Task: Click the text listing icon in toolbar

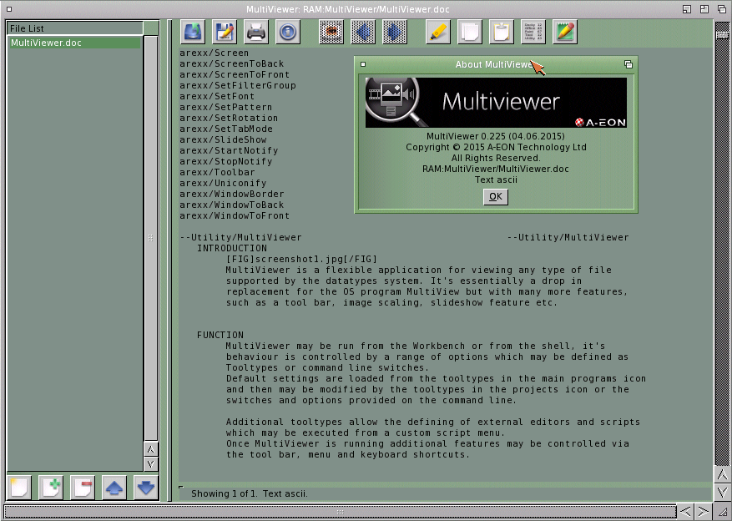Action: (533, 32)
